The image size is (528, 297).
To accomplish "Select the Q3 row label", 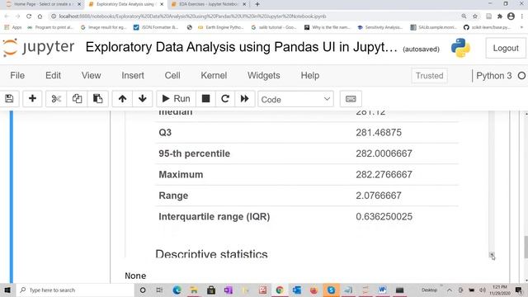I will click(x=165, y=132).
